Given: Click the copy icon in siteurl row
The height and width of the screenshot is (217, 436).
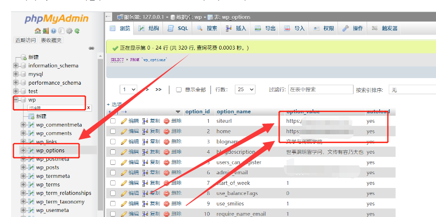Looking at the screenshot, I should click(x=145, y=121).
